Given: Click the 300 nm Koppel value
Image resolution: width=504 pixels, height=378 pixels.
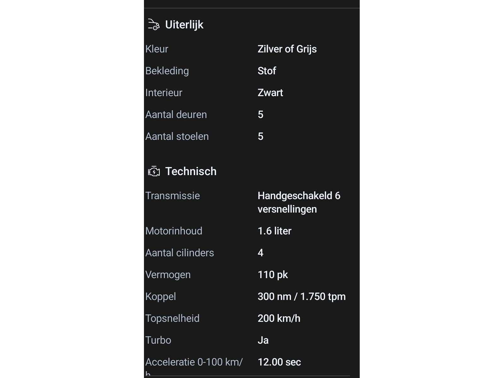Looking at the screenshot, I should pos(301,296).
